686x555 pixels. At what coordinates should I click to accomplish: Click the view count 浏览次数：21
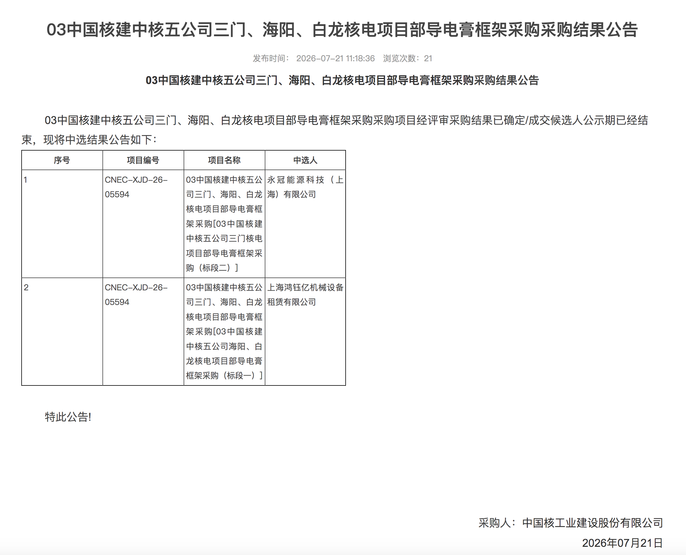tap(408, 58)
